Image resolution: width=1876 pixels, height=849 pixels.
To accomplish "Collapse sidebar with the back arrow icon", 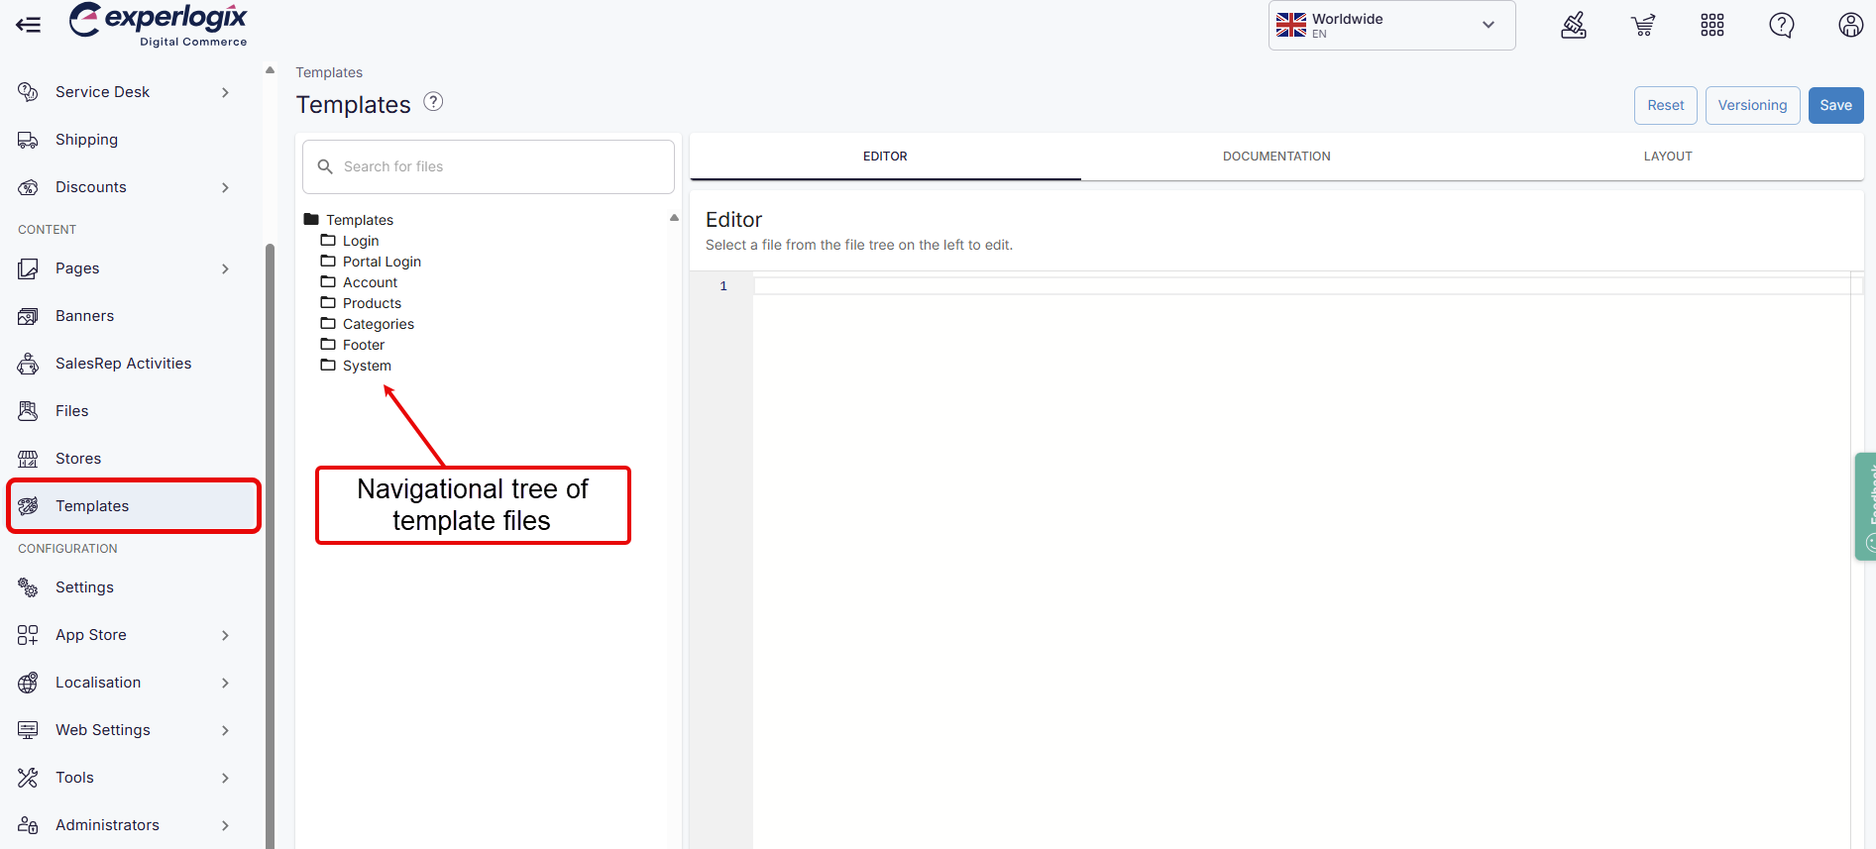I will point(29,25).
